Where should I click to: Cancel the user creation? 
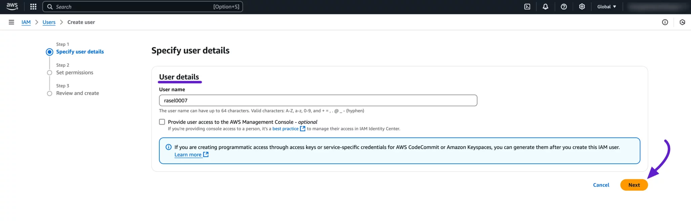[x=601, y=185]
